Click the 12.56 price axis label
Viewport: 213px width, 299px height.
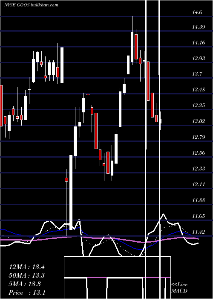(x=199, y=153)
